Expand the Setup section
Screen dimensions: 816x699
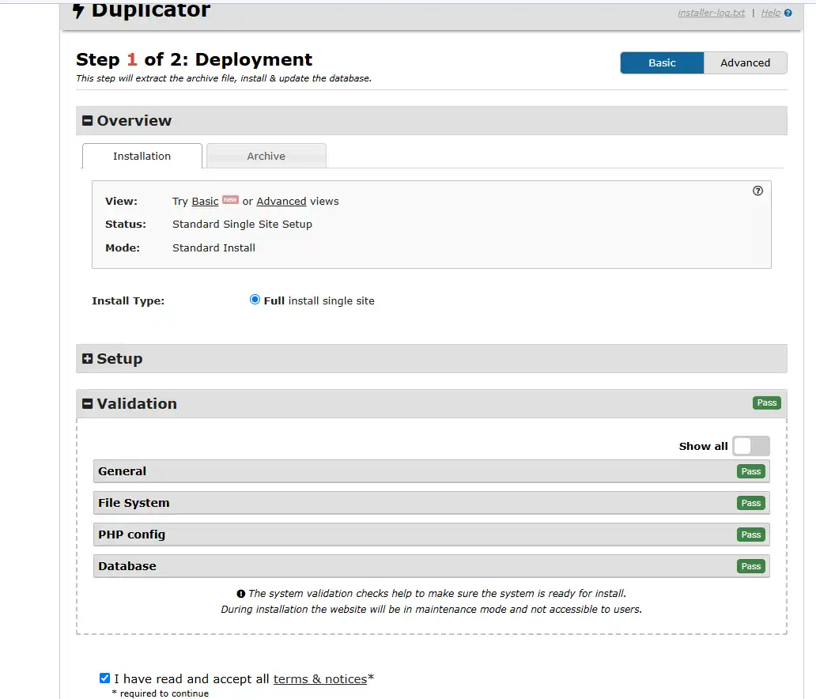[88, 359]
